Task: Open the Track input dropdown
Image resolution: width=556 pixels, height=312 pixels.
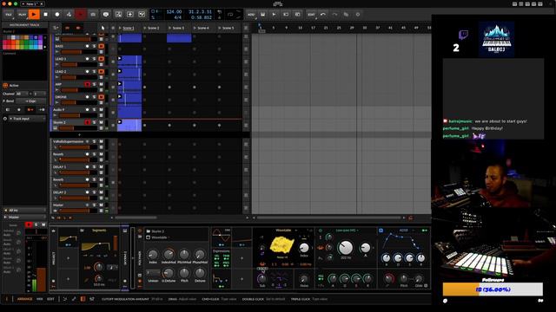Action: coord(27,119)
